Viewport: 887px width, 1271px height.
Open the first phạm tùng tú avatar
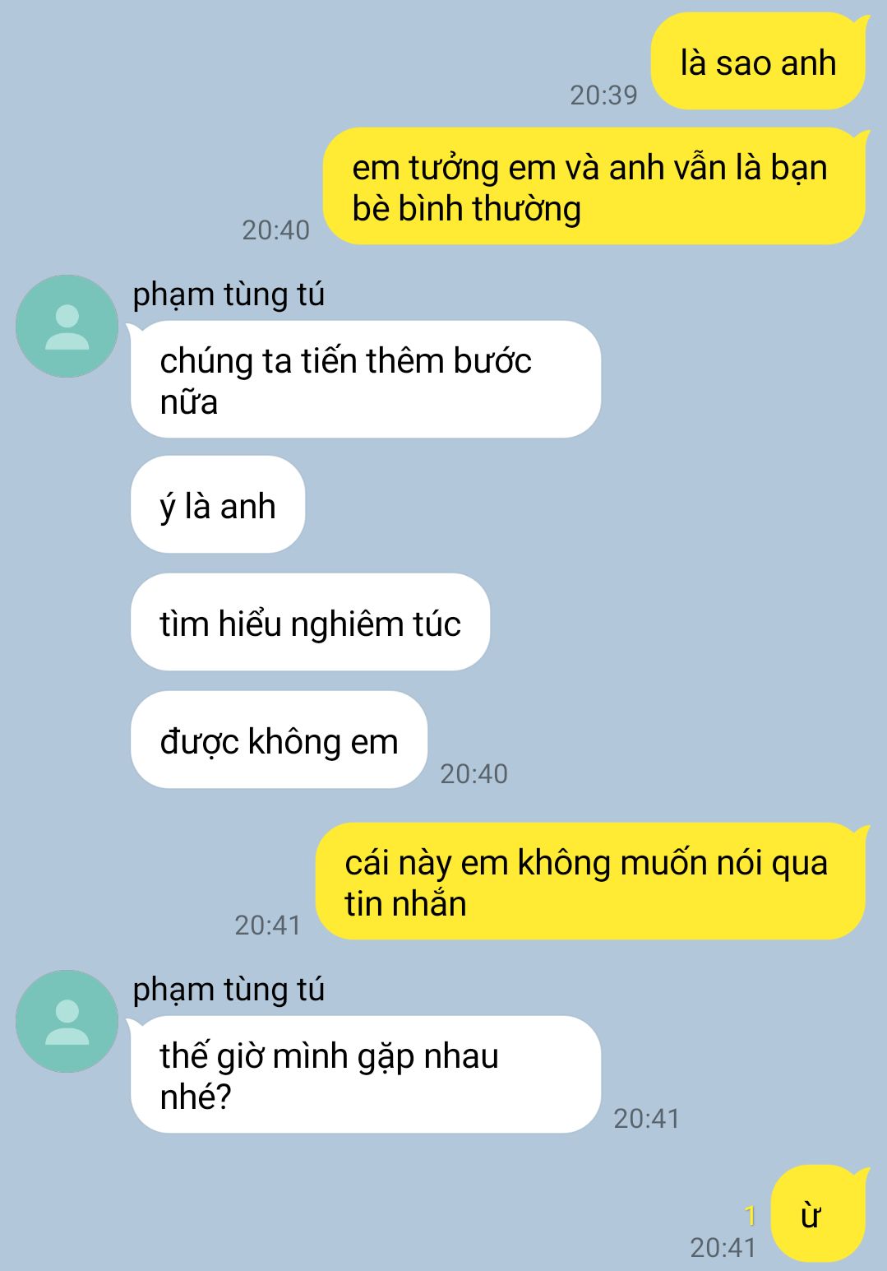[x=67, y=327]
